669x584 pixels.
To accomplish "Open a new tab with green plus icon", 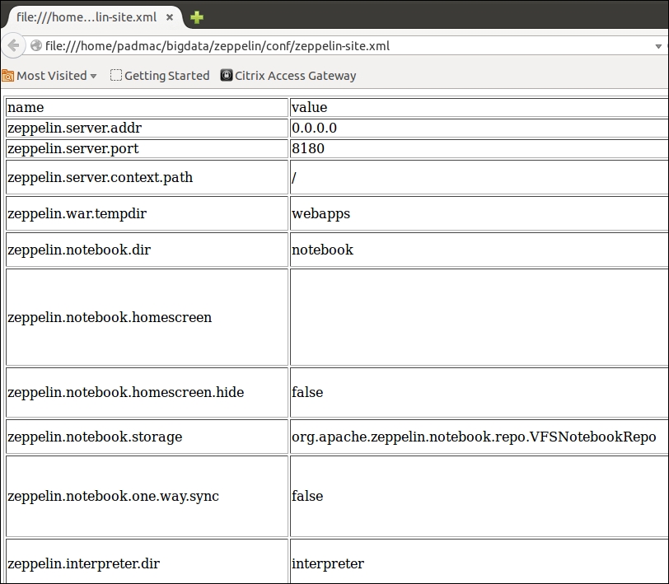I will 197,17.
